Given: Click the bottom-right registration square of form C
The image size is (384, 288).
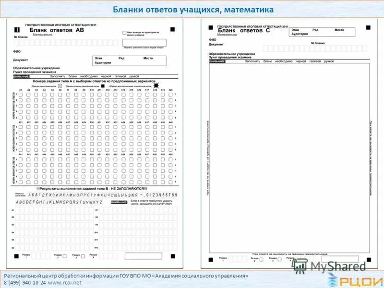Looking at the screenshot, I should 368,260.
